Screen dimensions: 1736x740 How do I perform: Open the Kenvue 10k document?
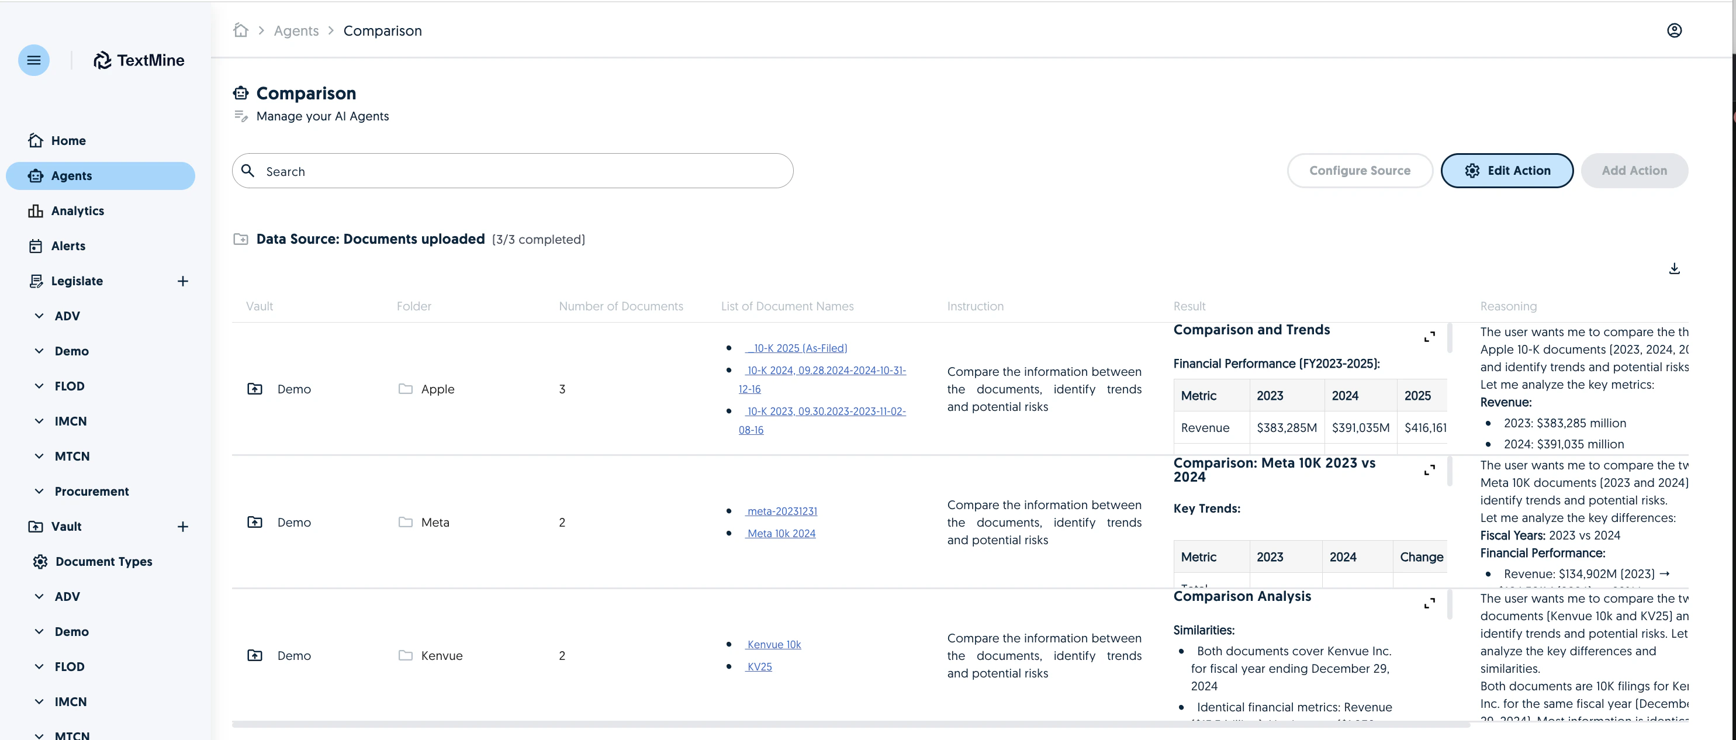[773, 644]
